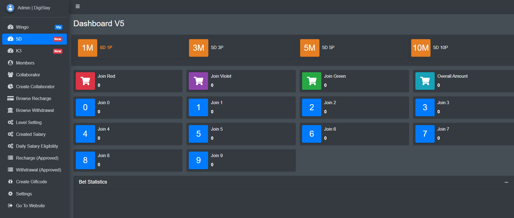Toggle the hamburger sidebar menu
This screenshot has width=514, height=218.
[x=78, y=6]
